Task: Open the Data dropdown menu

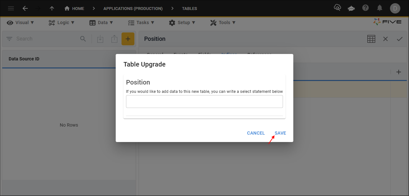Action: 101,22
